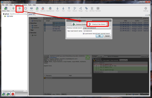
Task: Collapse the Branches section
Action: coord(29,23)
